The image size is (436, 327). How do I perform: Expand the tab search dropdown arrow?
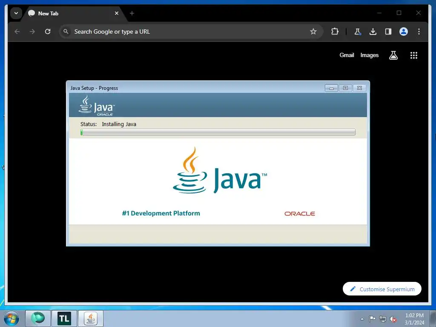click(x=16, y=13)
